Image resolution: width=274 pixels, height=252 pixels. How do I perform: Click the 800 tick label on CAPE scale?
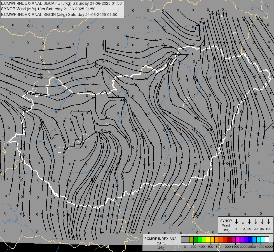(x=219, y=247)
